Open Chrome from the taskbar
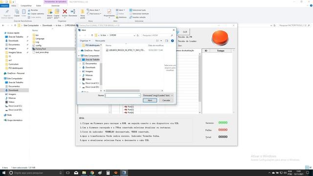313x176 pixels. coord(92,173)
